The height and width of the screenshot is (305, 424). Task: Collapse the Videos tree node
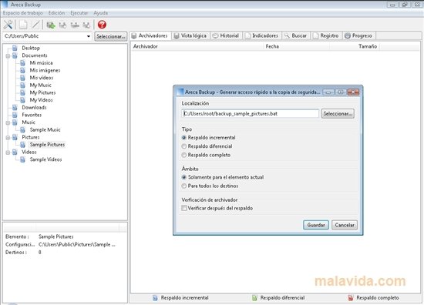8,152
